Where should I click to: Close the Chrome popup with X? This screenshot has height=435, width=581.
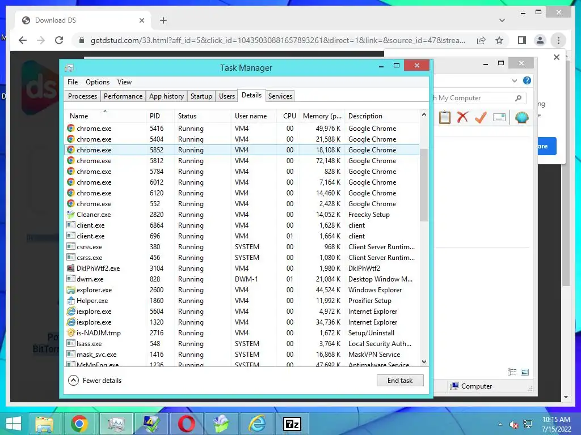[556, 57]
